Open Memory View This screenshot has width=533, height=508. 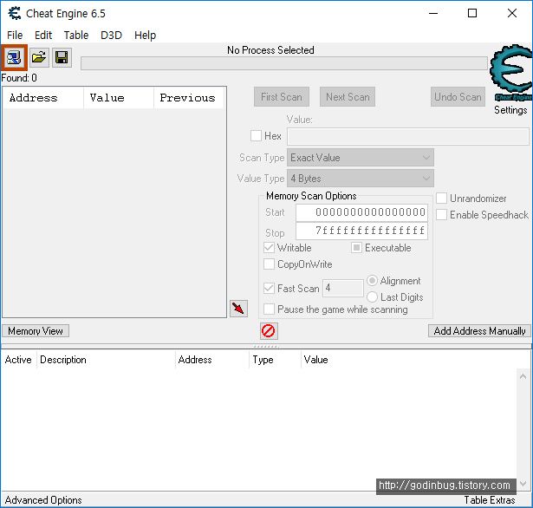[x=36, y=331]
